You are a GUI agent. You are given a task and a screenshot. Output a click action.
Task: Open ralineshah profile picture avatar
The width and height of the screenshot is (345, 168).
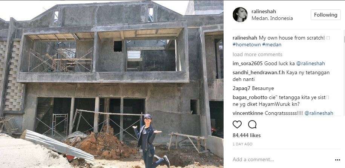240,15
